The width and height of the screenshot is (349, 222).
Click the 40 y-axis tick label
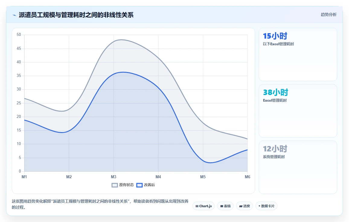pos(19,62)
